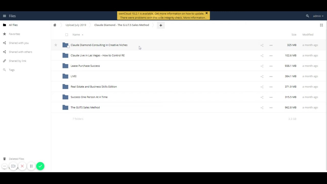Share The GUTS Sales Method folder
This screenshot has width=327, height=184.
pos(262,108)
